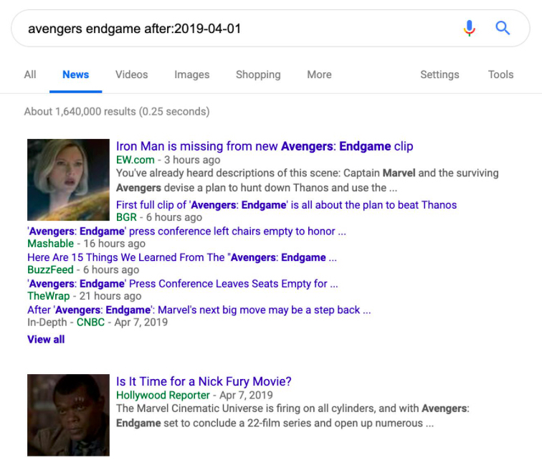Open BuzzFeed '15 Things We Learned' link
Image resolution: width=542 pixels, height=468 pixels.
(182, 257)
